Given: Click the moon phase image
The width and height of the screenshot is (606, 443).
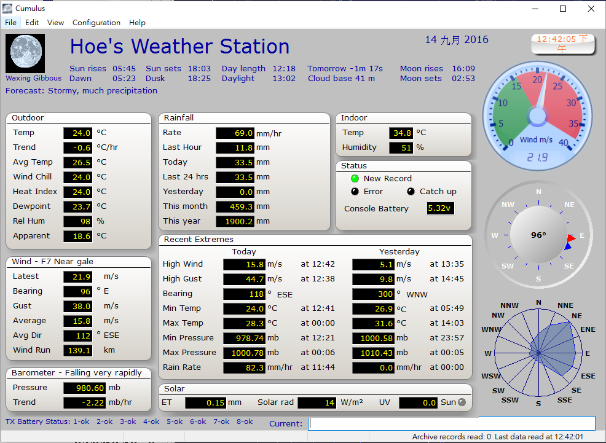Looking at the screenshot, I should (x=25, y=53).
